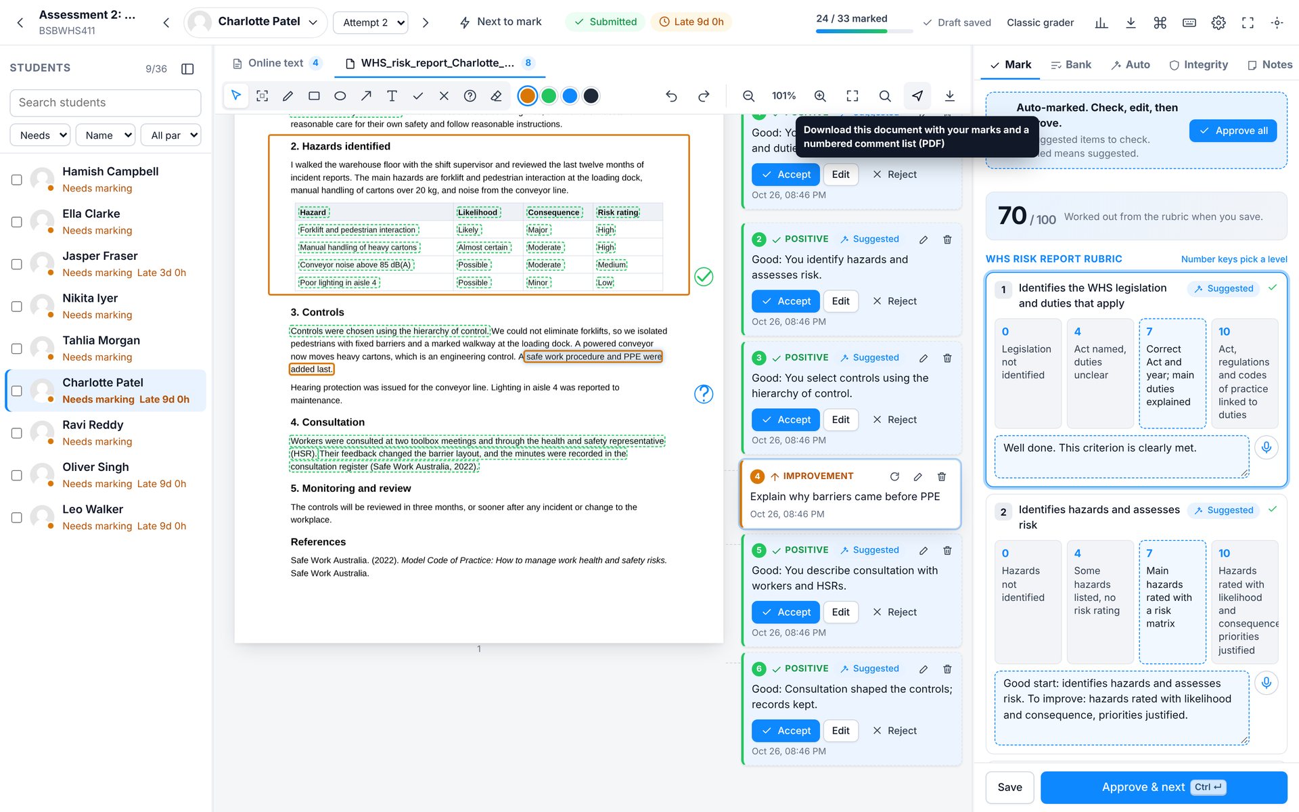Choose the question mark stamp tool

click(470, 96)
